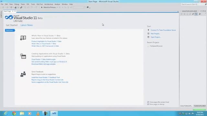Click the Solution Explorer sync icon
Screen dimensions: 207x116
(193, 14)
